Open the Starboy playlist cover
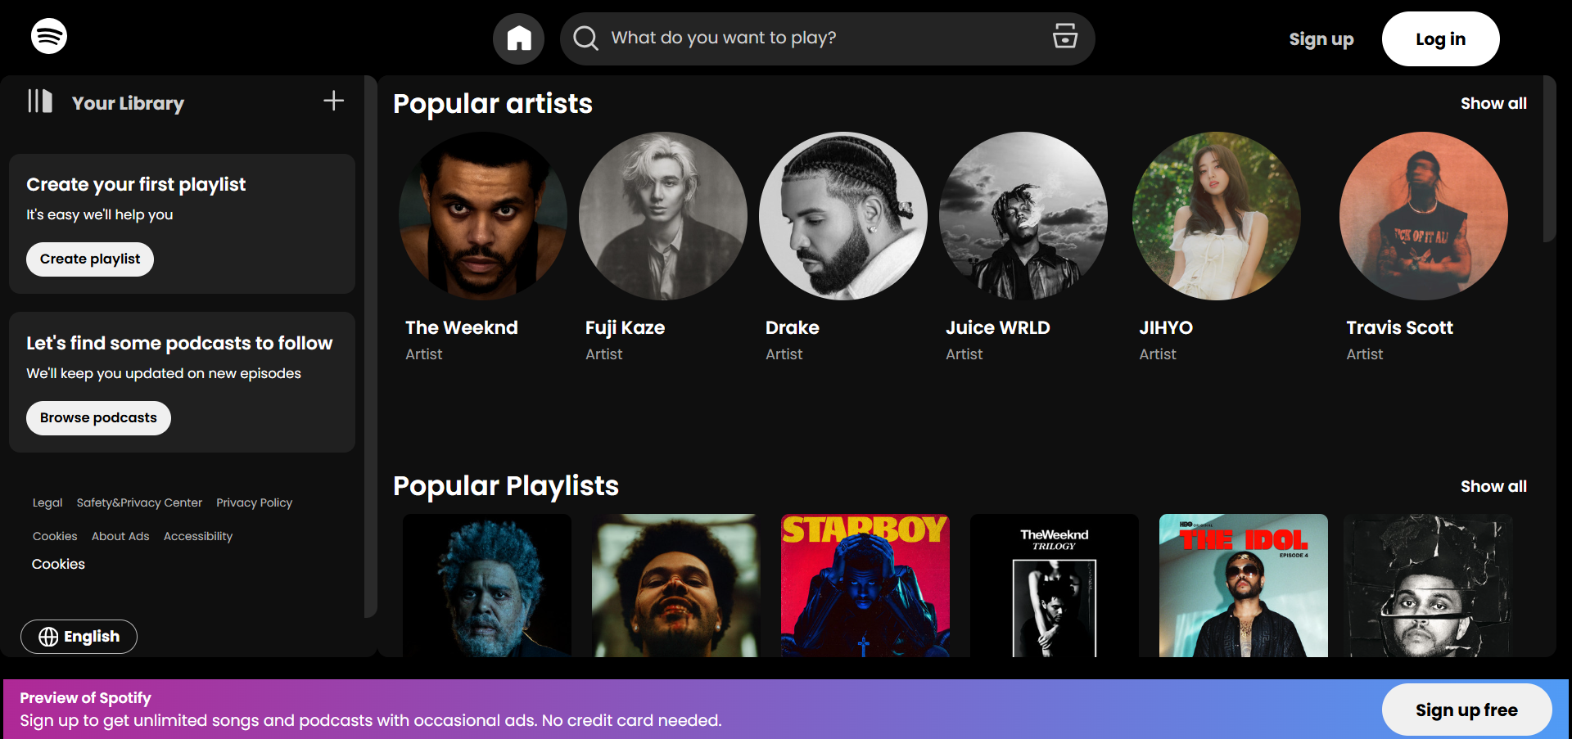 (865, 585)
